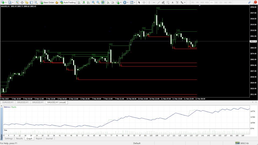Click the current price label 2893.43
Screen dimensions: 258x145
click(253, 41)
